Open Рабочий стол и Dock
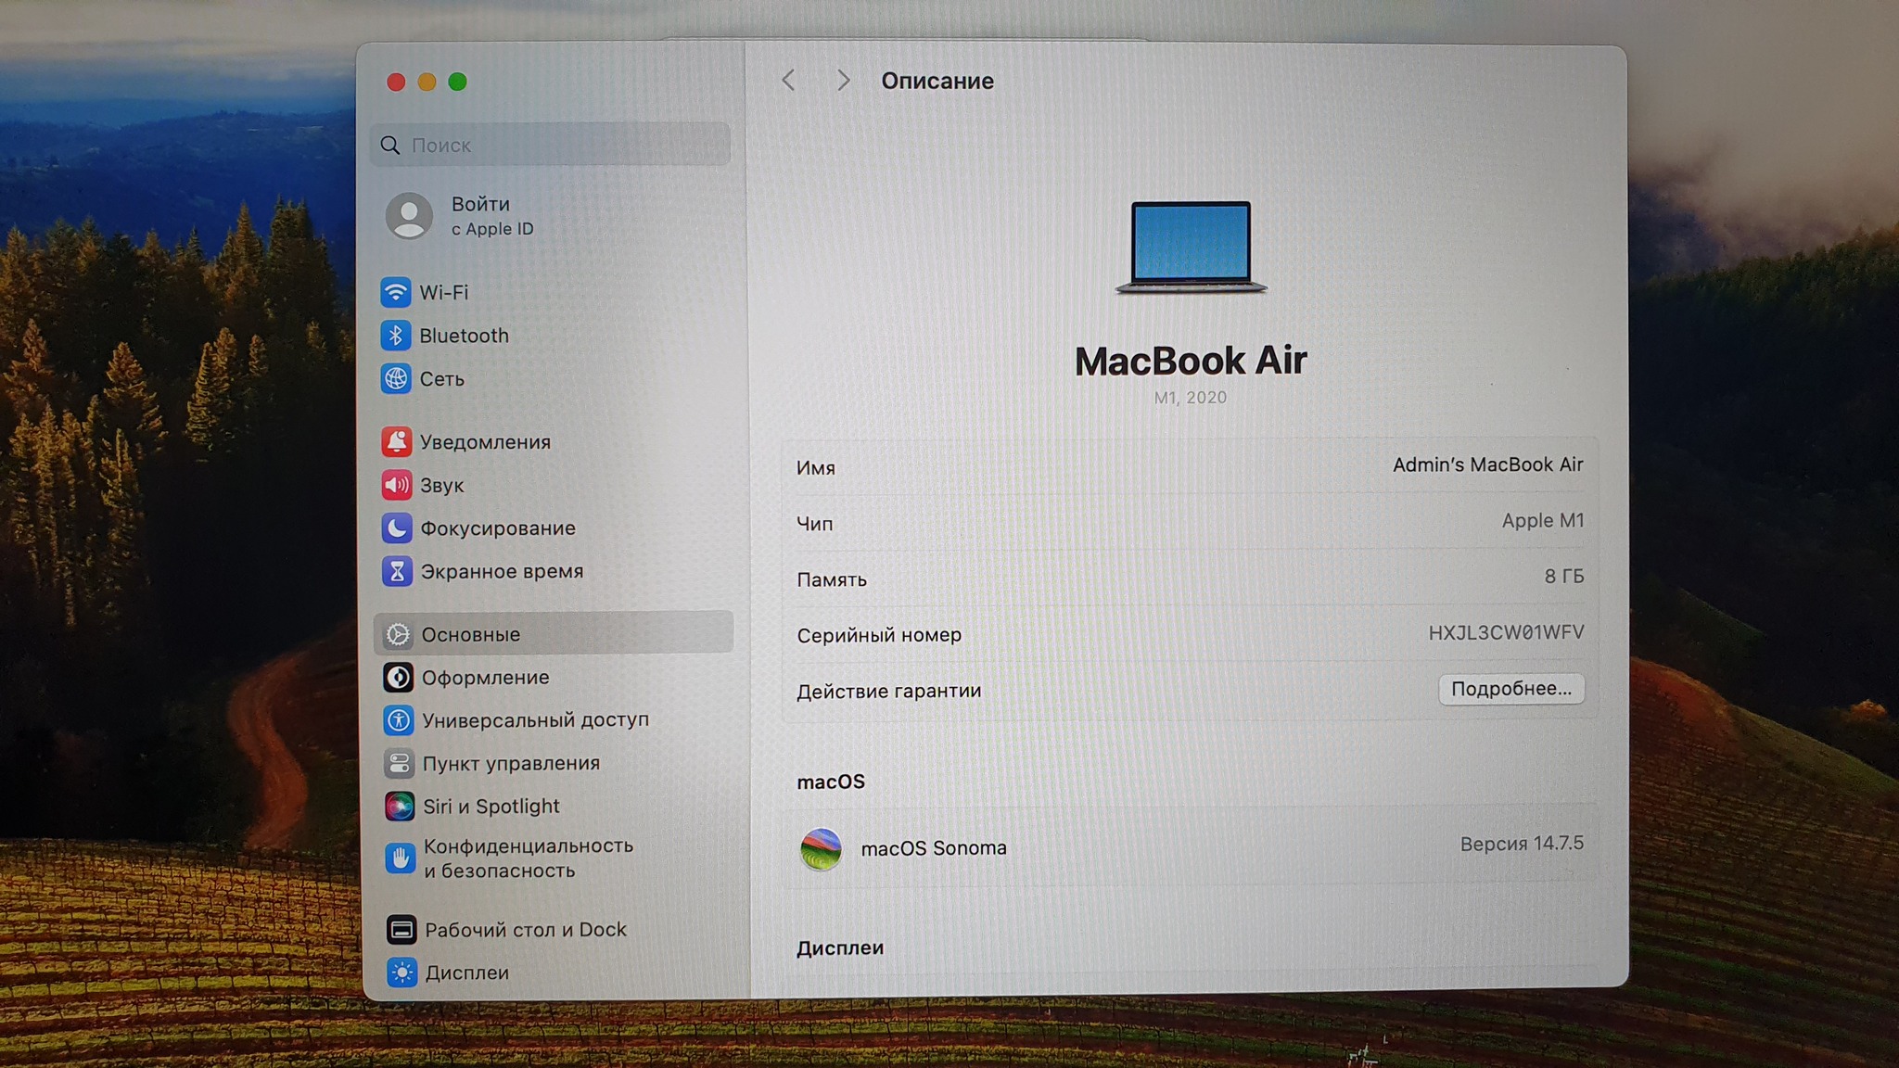1899x1068 pixels. (x=525, y=929)
